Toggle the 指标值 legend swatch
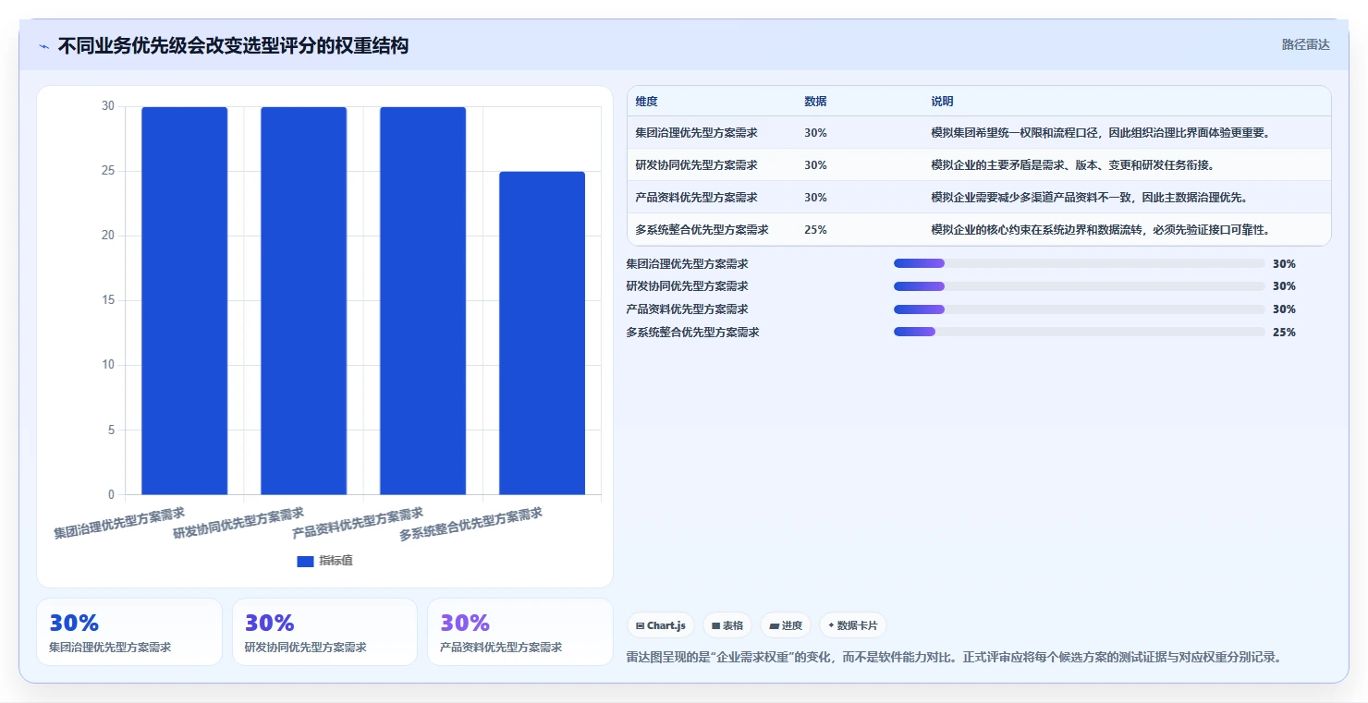The image size is (1368, 703). [305, 561]
